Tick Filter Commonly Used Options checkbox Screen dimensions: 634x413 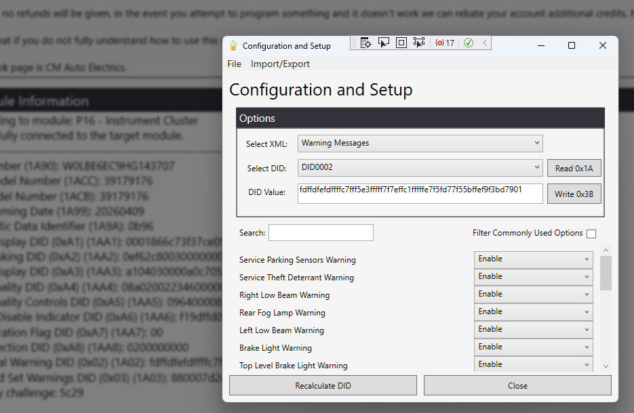coord(591,234)
